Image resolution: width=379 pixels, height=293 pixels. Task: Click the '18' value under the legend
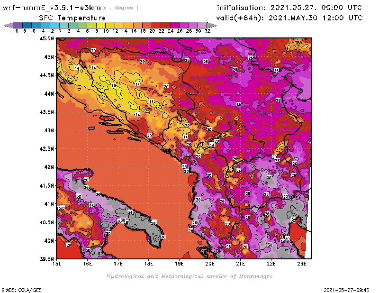(x=143, y=31)
